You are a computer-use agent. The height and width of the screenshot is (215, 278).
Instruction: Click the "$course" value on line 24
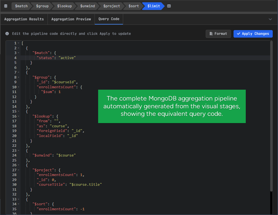(66, 155)
